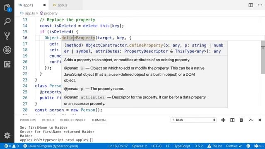Screen dimensions: 265x149
Task: Click TypeScript version 3.5.2
Action: point(199,146)
